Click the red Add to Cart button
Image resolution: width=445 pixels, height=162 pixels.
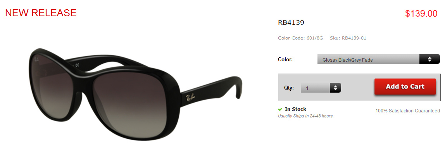tap(405, 86)
